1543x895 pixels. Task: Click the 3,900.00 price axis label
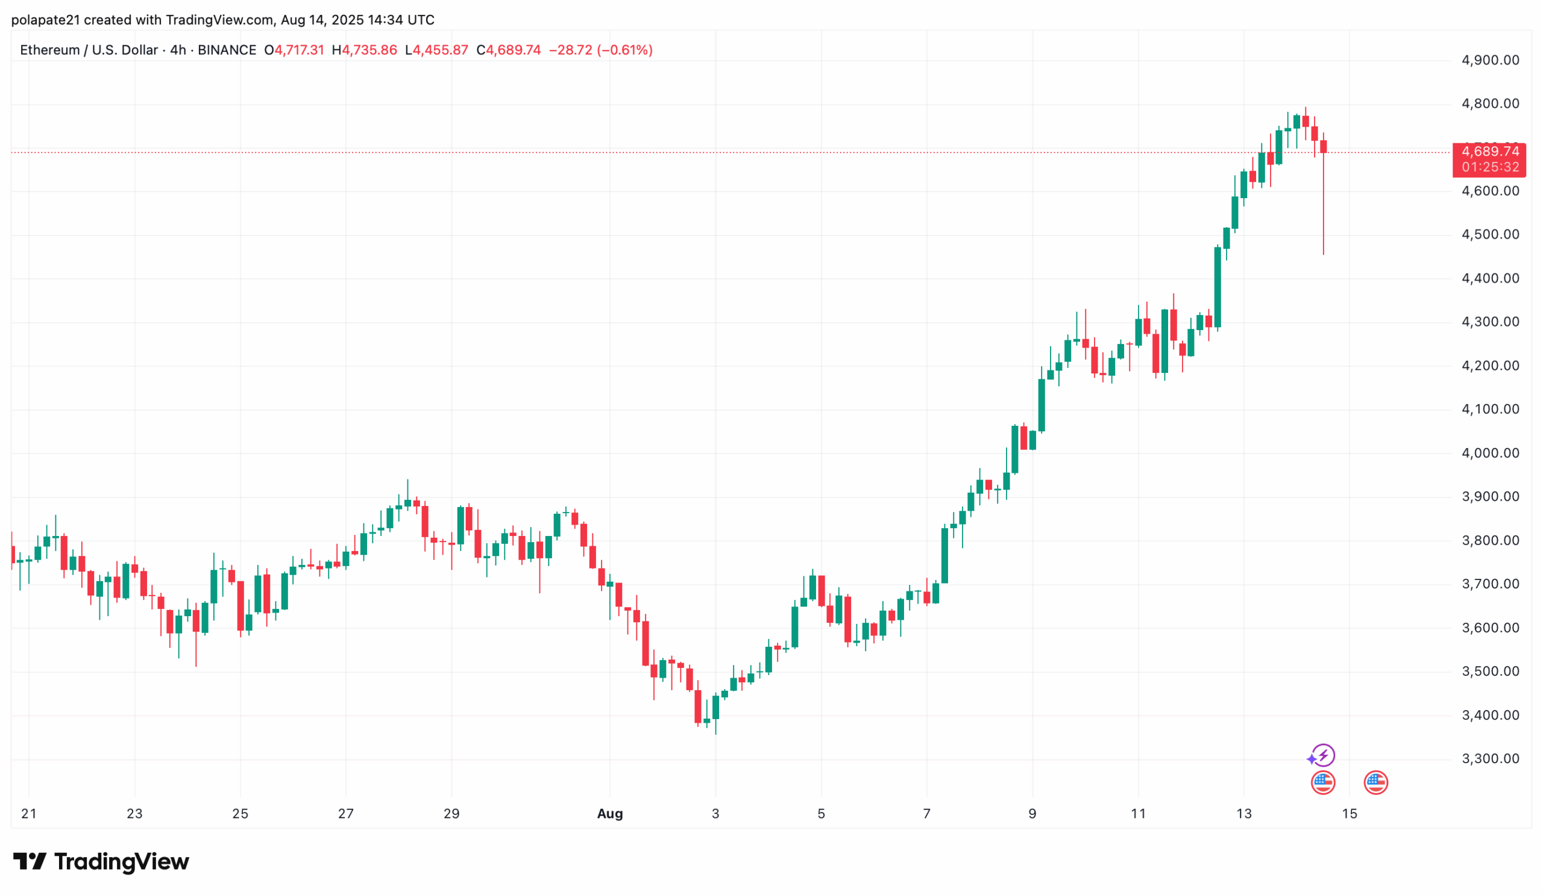1491,497
